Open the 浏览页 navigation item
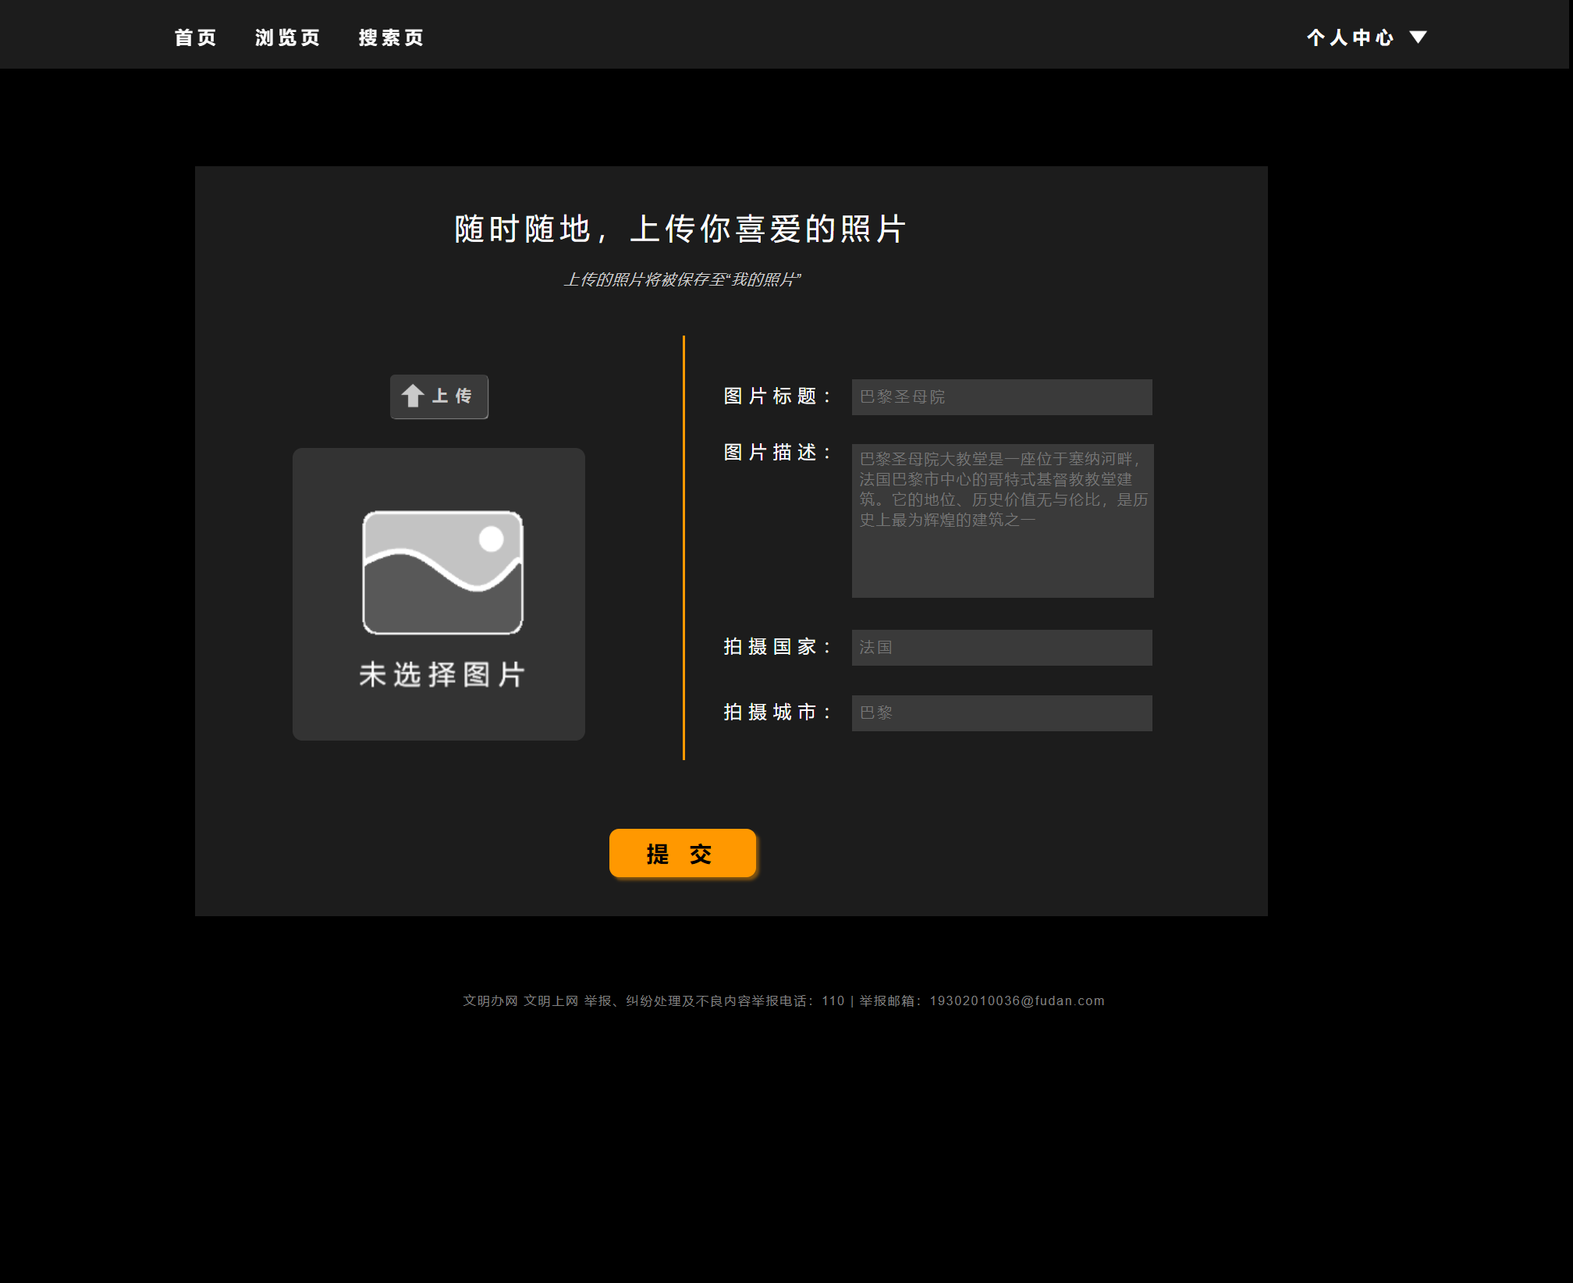The height and width of the screenshot is (1283, 1573). (287, 37)
